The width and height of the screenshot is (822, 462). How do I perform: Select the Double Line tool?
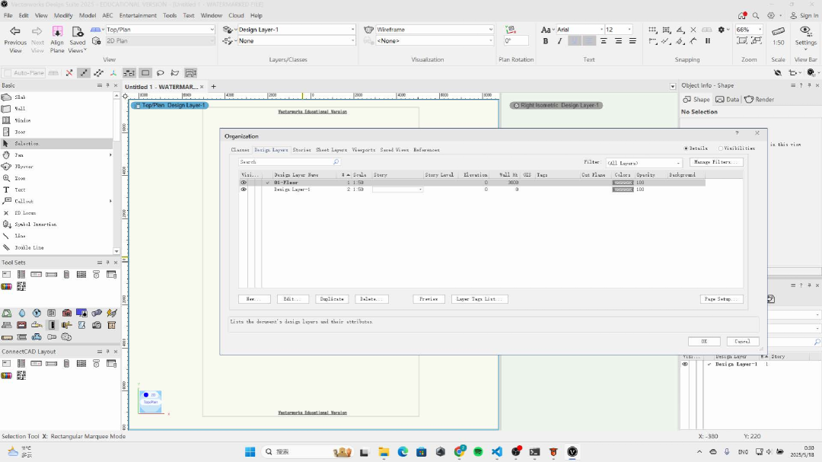tap(29, 247)
